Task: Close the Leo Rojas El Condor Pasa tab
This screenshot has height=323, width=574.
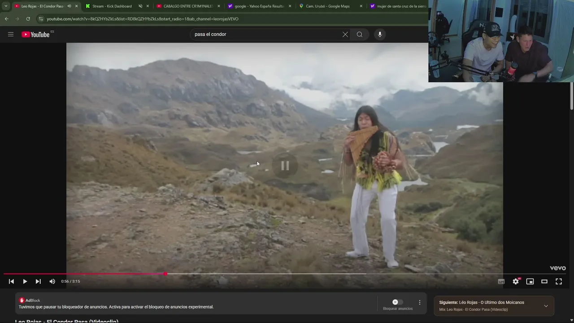Action: coord(77,6)
